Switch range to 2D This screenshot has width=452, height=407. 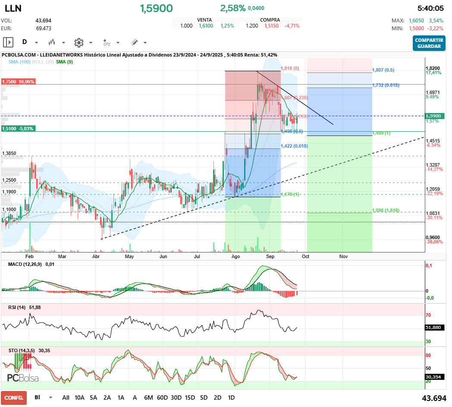(x=218, y=398)
